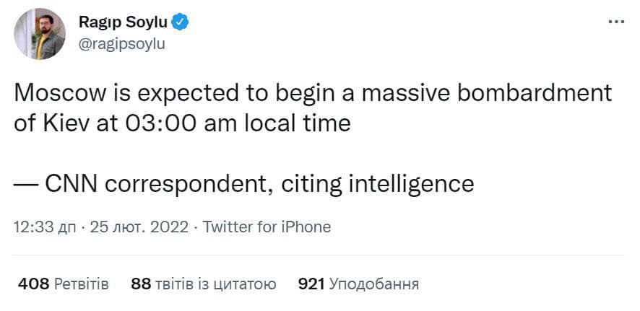Open the three-dot more options menu
This screenshot has height=311, width=640.
(616, 22)
